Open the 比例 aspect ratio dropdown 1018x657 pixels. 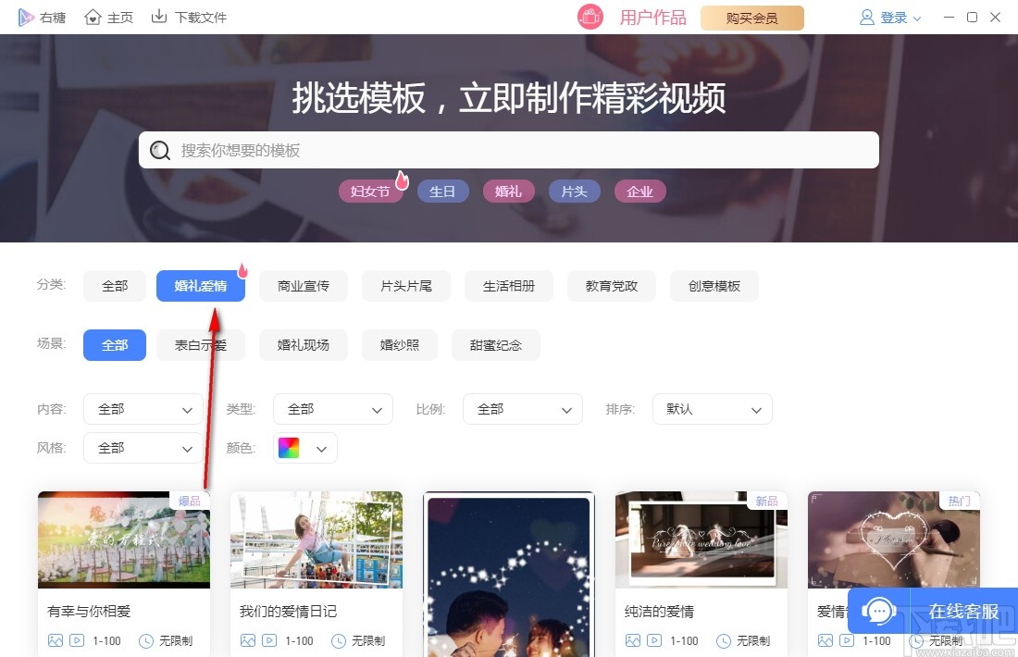pos(523,409)
